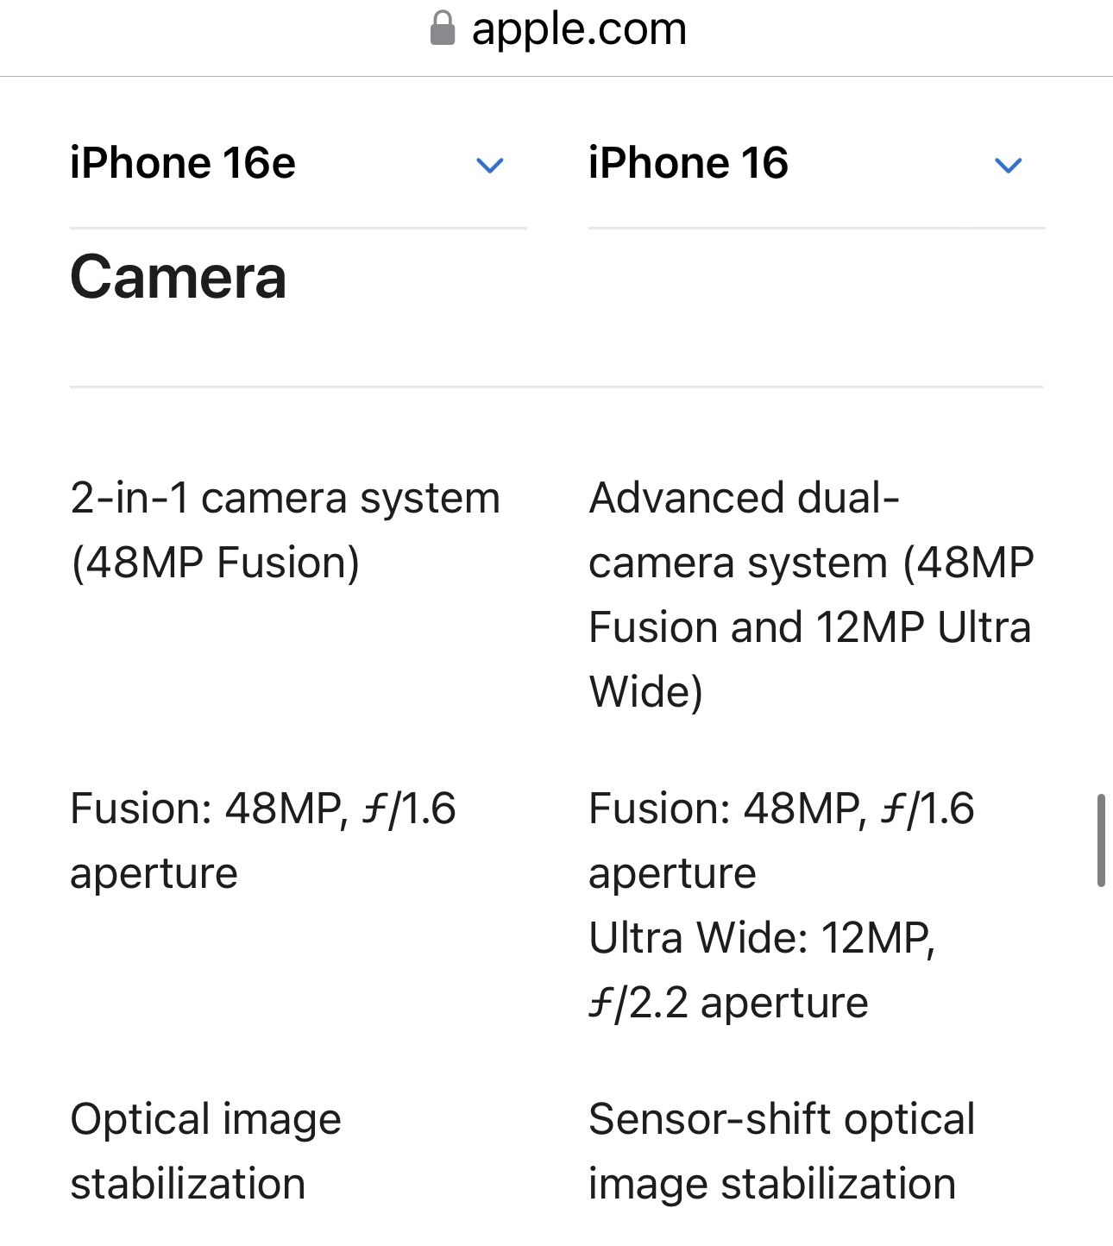This screenshot has width=1113, height=1246.
Task: Click the (48MP Fusion) text under 16e
Action: point(215,563)
